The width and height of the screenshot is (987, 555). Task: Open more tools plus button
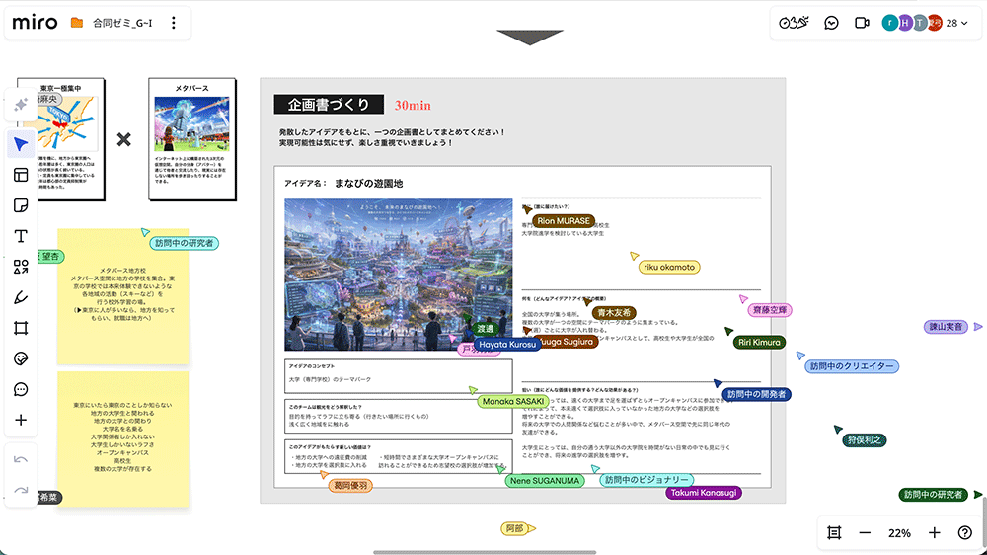(x=21, y=420)
